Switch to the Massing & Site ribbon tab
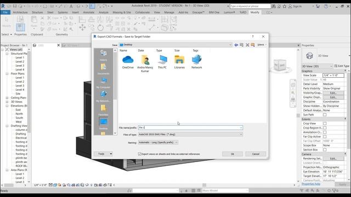 [x=122, y=12]
